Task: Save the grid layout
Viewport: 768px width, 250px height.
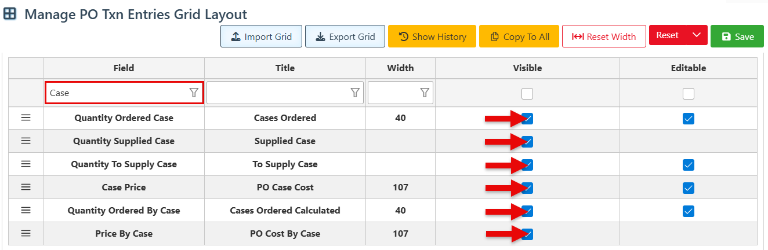Action: point(737,36)
